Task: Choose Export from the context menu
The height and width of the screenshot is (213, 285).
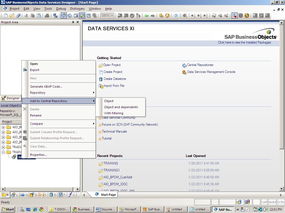Action: click(x=59, y=70)
